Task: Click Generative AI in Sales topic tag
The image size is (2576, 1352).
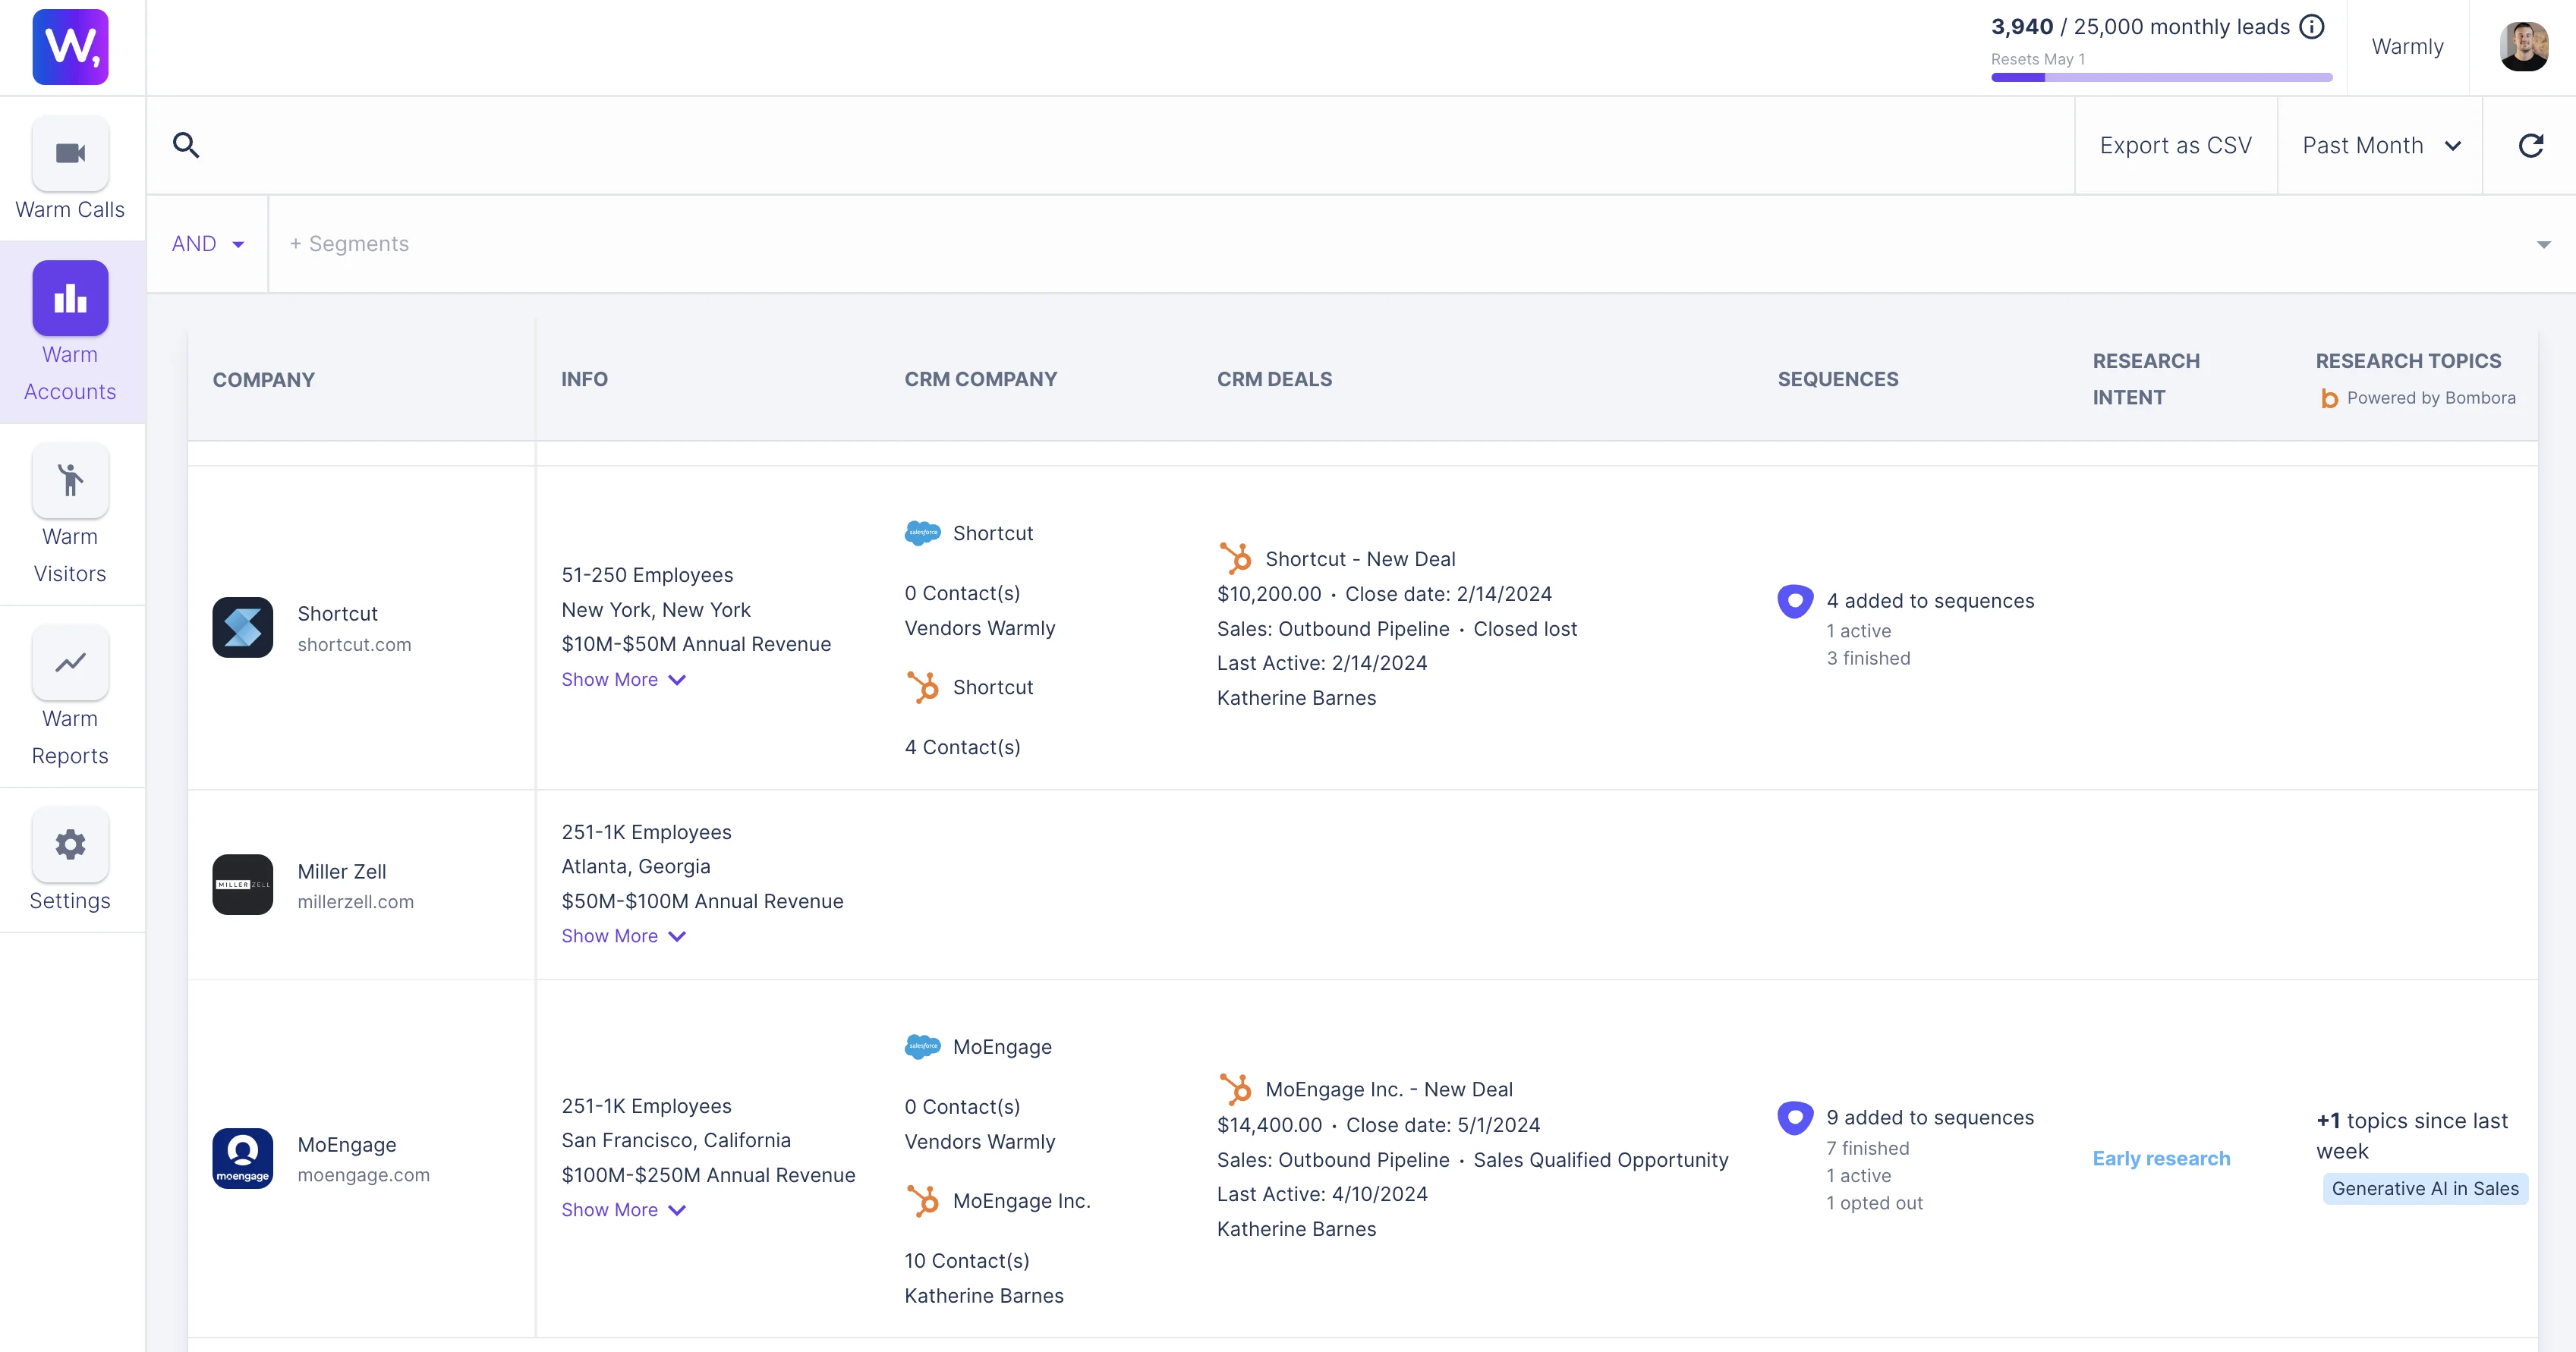Action: point(2425,1188)
